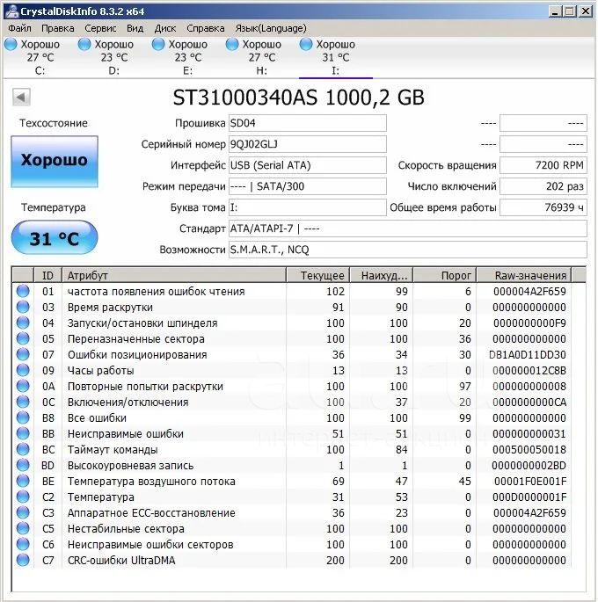Click status orb of Все ошибки row
The height and width of the screenshot is (602, 598).
tap(23, 417)
